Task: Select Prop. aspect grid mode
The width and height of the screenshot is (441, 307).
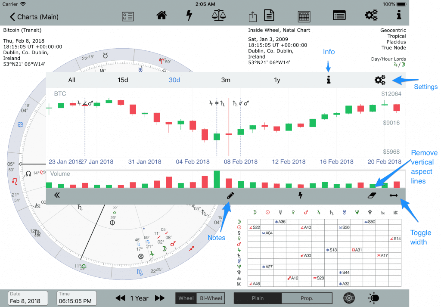Action: [307, 298]
